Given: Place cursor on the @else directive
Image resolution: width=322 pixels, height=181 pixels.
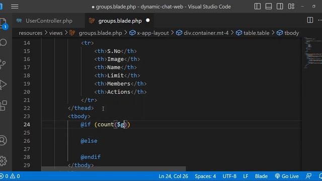Looking at the screenshot, I should (89, 141).
